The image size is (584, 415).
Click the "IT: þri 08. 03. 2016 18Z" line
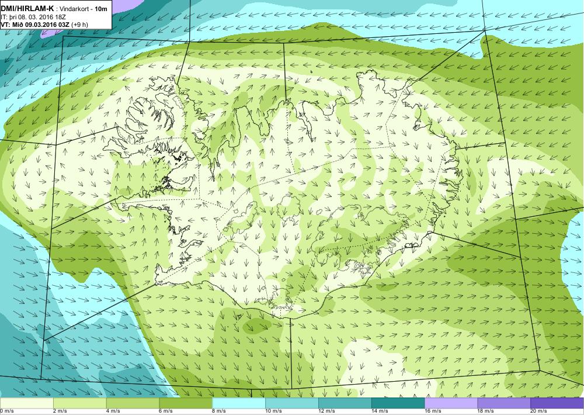(x=33, y=17)
